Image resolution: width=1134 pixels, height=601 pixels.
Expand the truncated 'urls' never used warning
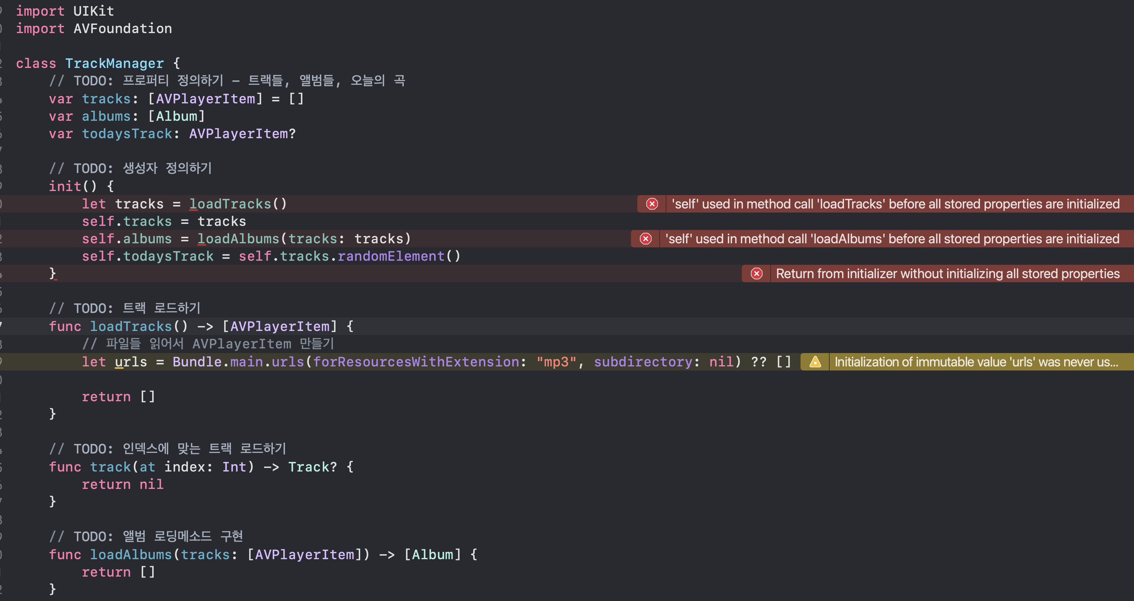pyautogui.click(x=976, y=362)
